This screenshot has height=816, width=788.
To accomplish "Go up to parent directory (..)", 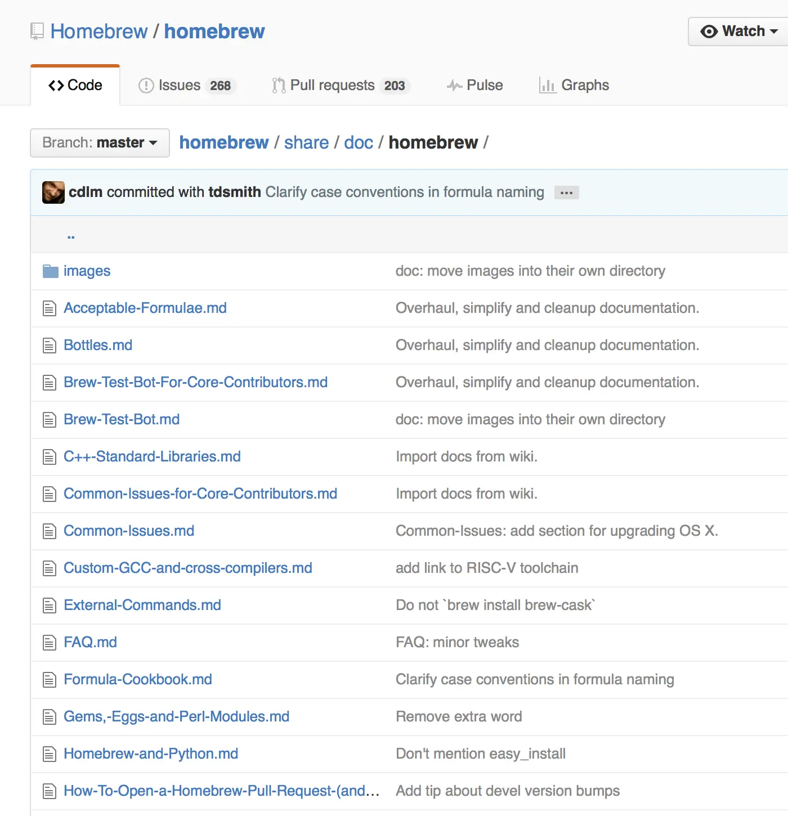I will [71, 235].
